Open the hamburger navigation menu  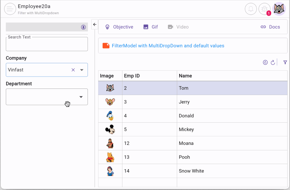(10, 9)
